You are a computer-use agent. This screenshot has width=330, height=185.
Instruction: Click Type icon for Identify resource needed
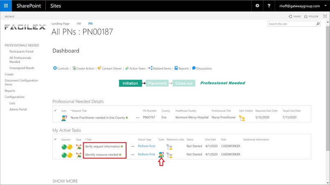pos(79,155)
